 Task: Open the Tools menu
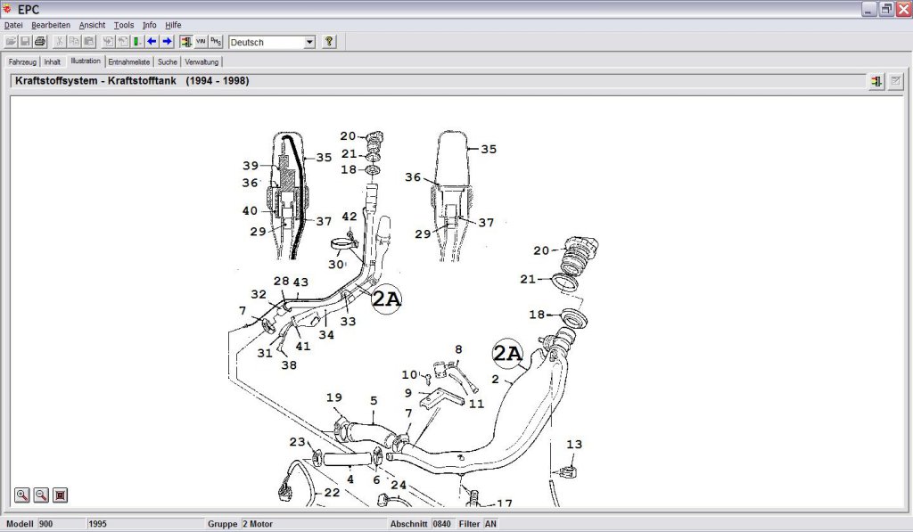[x=123, y=25]
